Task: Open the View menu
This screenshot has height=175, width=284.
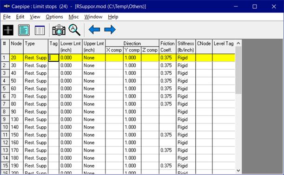Action: tap(35, 17)
